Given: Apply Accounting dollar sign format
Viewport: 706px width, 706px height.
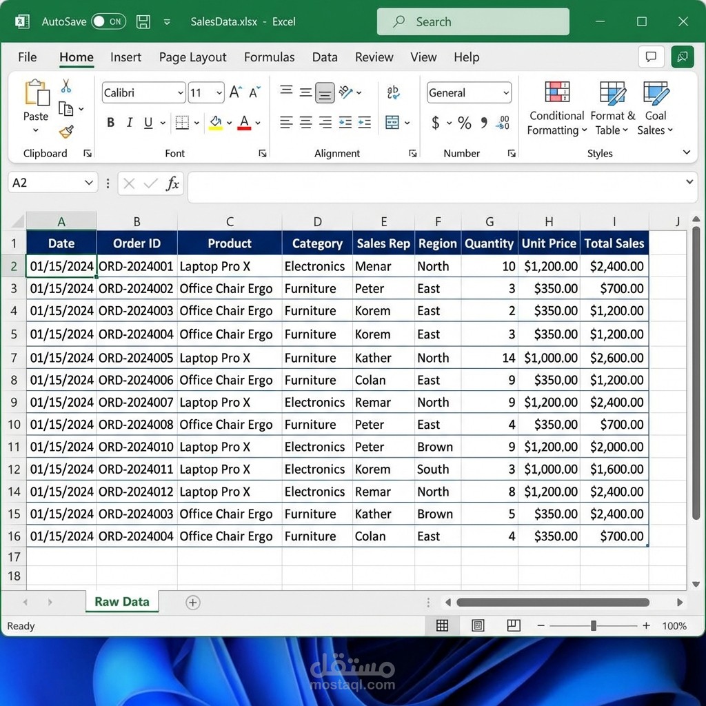Looking at the screenshot, I should click(436, 123).
